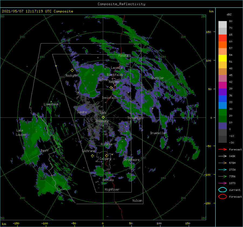
Task: Click the Drumheller label
Action: point(158,133)
